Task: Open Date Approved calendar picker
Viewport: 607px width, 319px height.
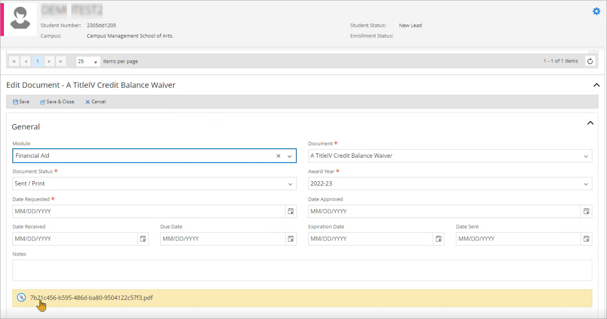Action: [x=586, y=211]
